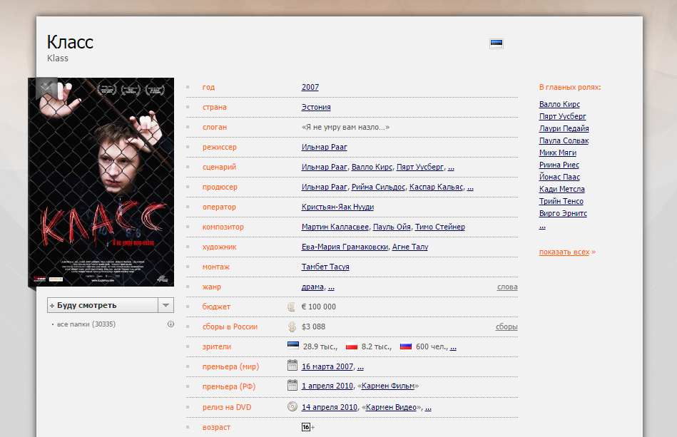The height and width of the screenshot is (437, 677).
Task: Open the dropdown arrow beside Буду смотреть
Action: pyautogui.click(x=166, y=305)
